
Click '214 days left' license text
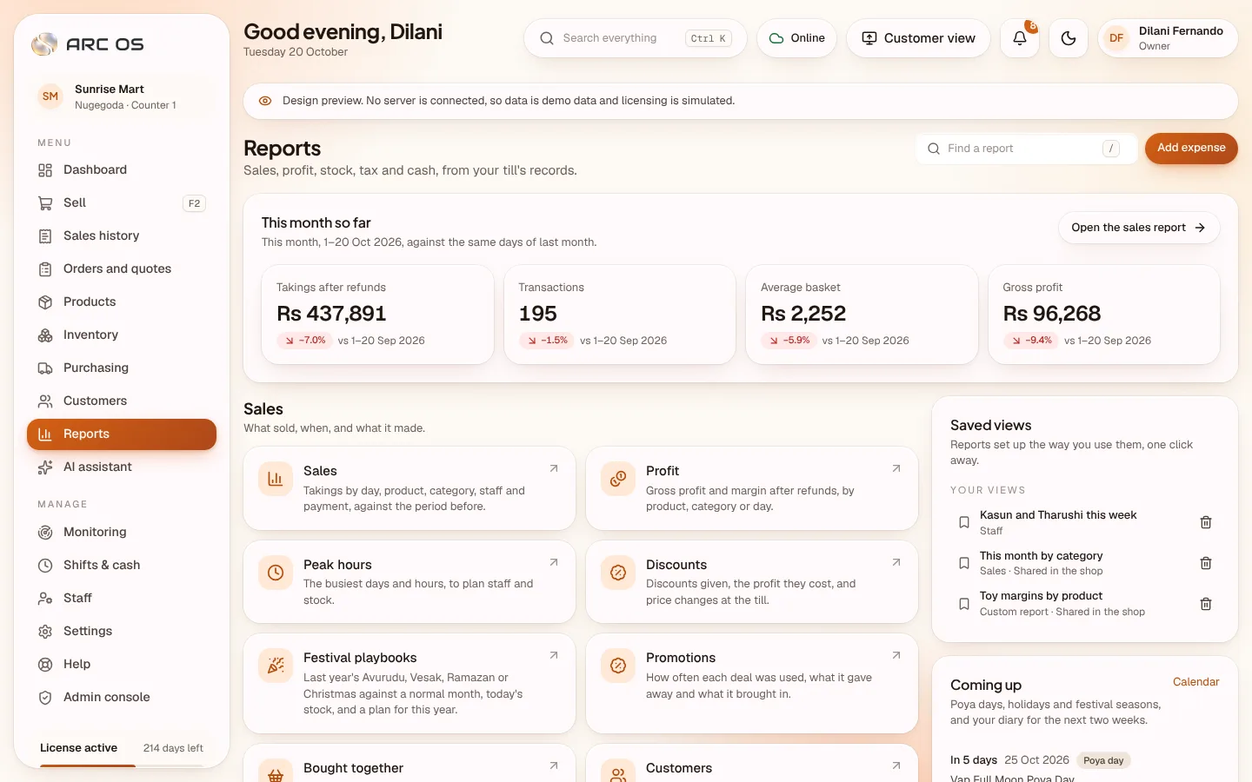pyautogui.click(x=173, y=748)
